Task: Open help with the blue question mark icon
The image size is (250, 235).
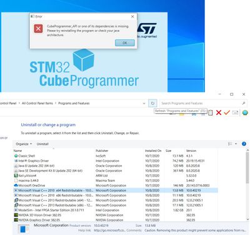Action: coord(244,144)
